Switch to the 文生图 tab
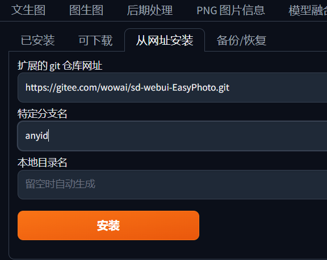The width and height of the screenshot is (327, 260). tap(28, 10)
